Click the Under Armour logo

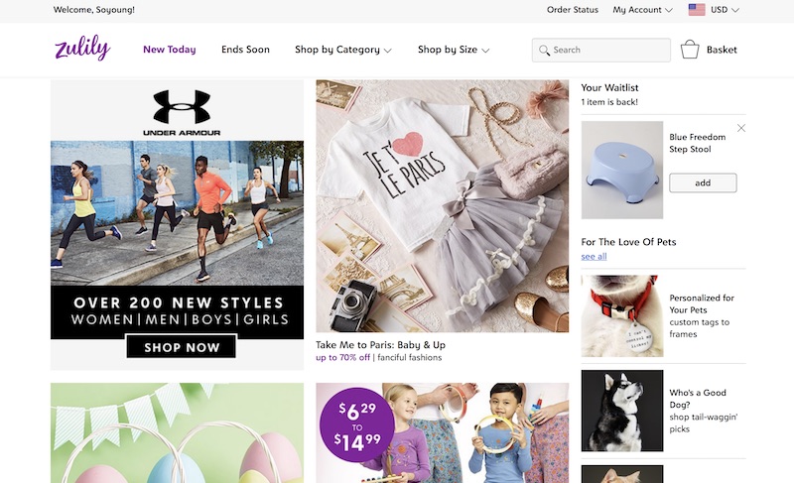click(182, 113)
